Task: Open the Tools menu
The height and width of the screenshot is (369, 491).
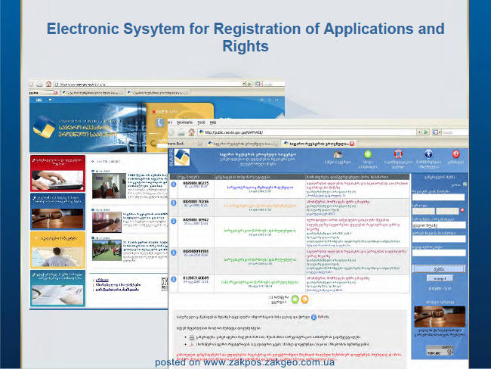Action: pos(201,122)
